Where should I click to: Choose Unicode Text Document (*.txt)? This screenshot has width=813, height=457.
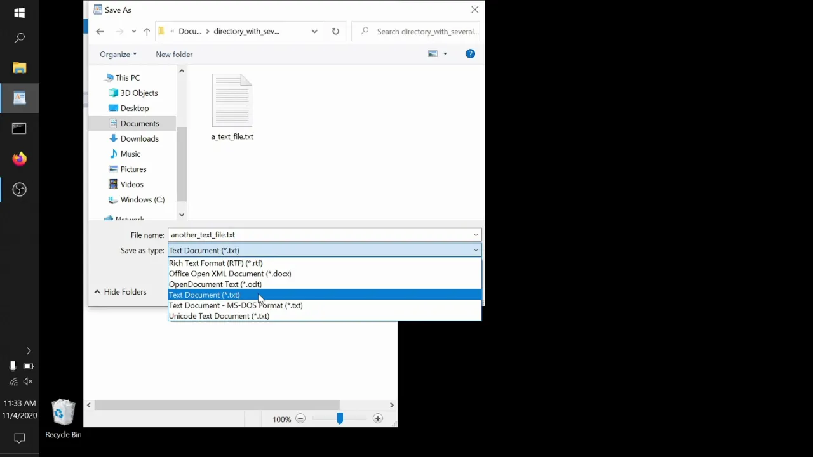pos(325,316)
